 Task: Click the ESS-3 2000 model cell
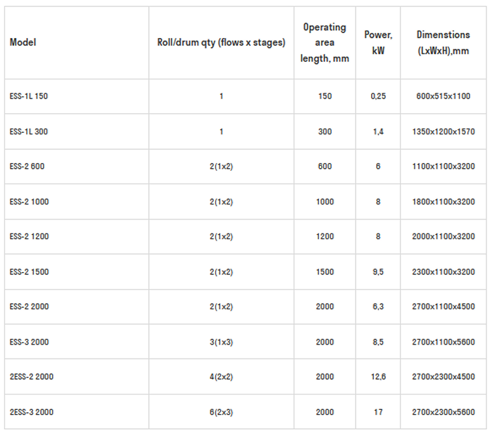(x=30, y=342)
